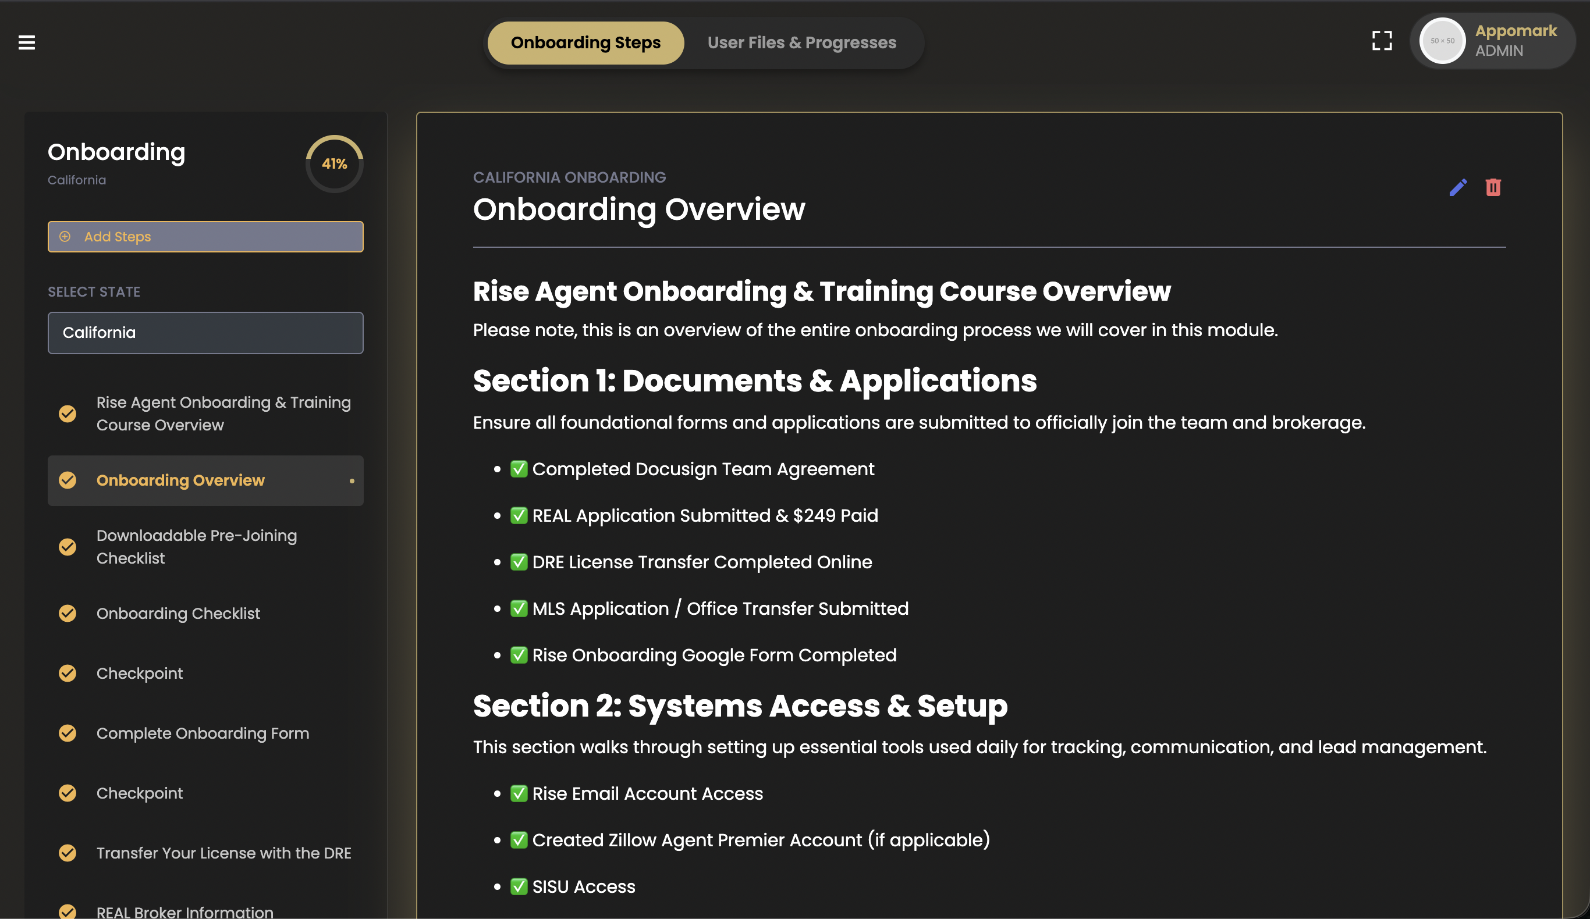Image resolution: width=1590 pixels, height=919 pixels.
Task: Open the first Checkpoint step
Action: pos(140,673)
